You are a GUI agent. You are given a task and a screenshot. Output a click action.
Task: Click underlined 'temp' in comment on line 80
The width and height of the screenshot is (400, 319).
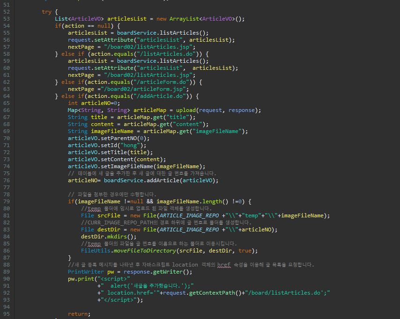click(x=94, y=208)
